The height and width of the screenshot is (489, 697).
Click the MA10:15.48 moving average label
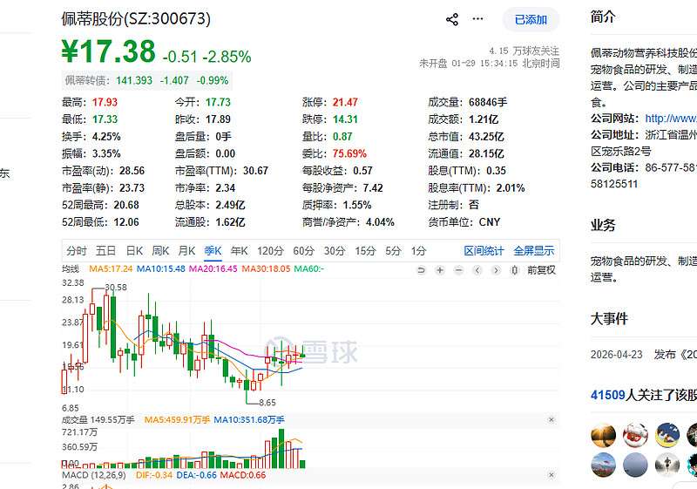(160, 269)
